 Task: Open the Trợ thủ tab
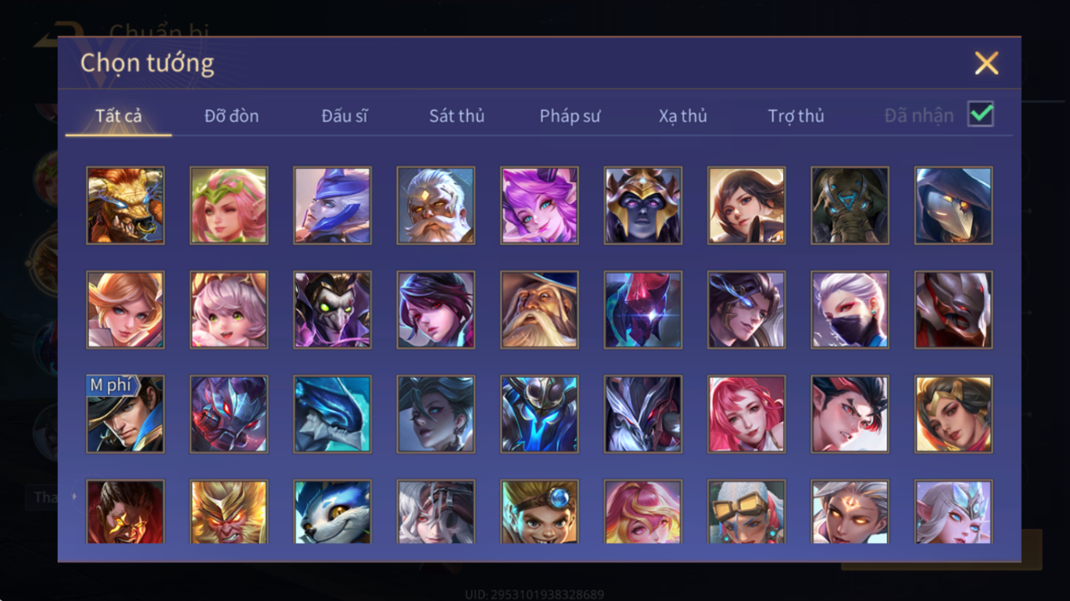(795, 116)
